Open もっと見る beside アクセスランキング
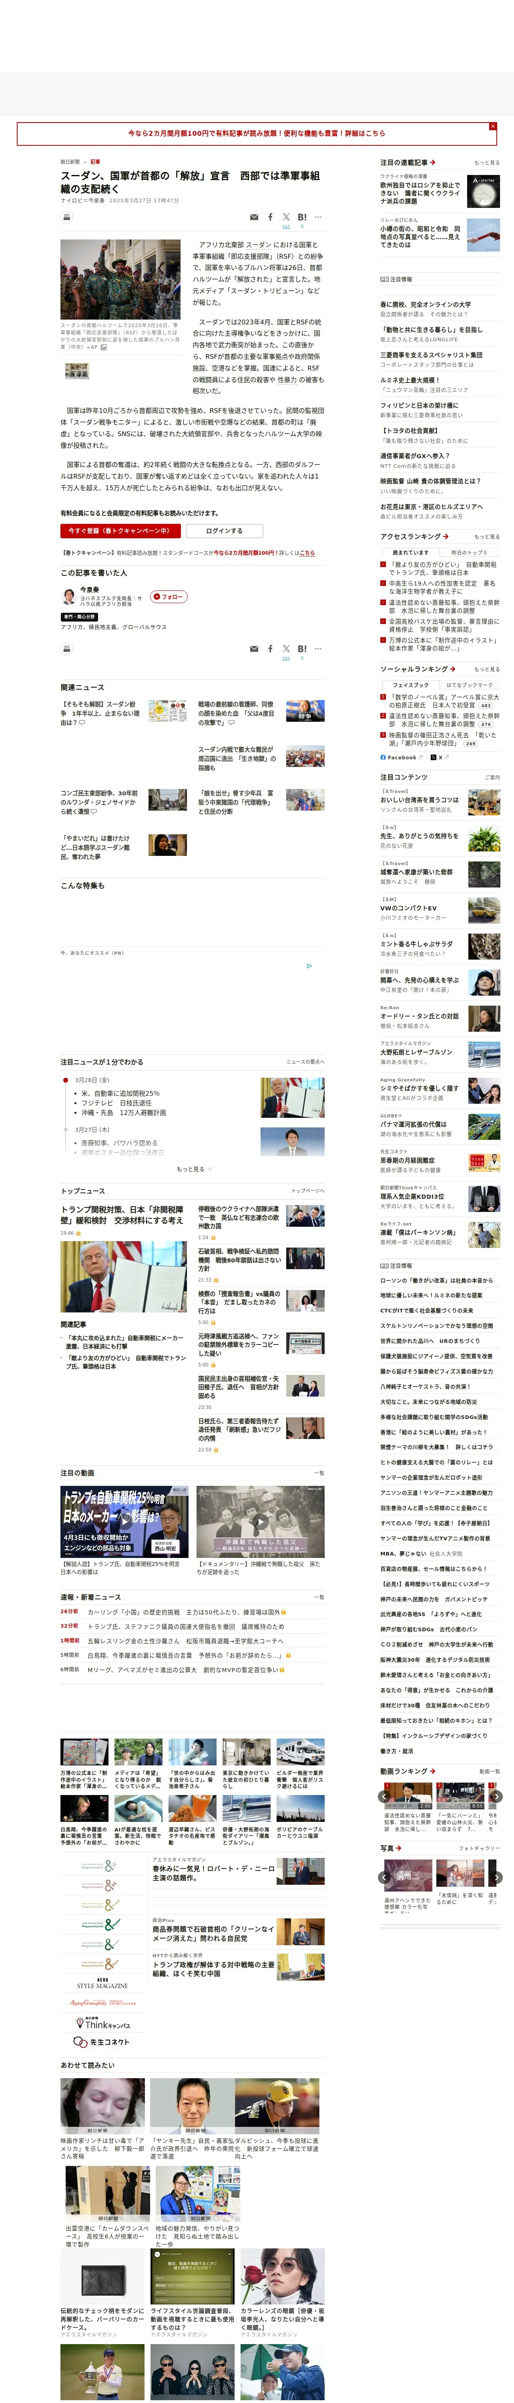 click(487, 536)
